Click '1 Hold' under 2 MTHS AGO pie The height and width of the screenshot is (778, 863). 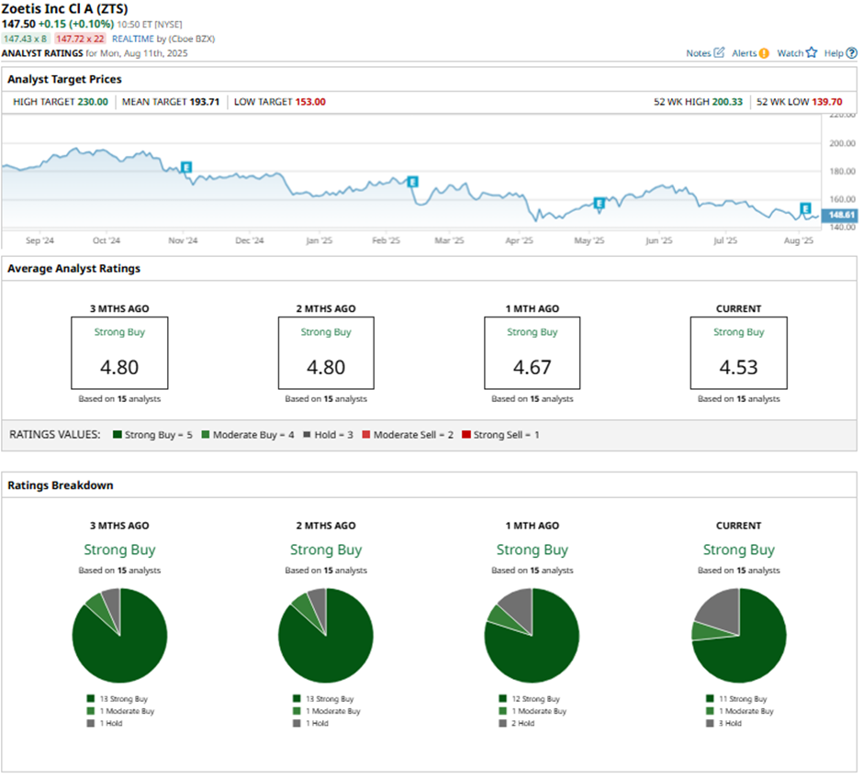point(317,723)
